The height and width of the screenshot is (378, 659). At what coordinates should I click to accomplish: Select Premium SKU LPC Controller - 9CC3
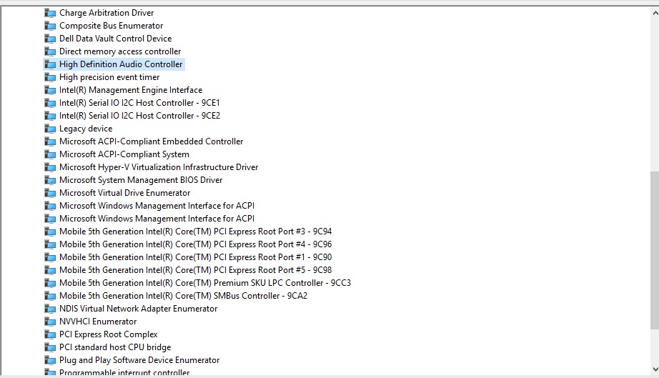pyautogui.click(x=205, y=283)
